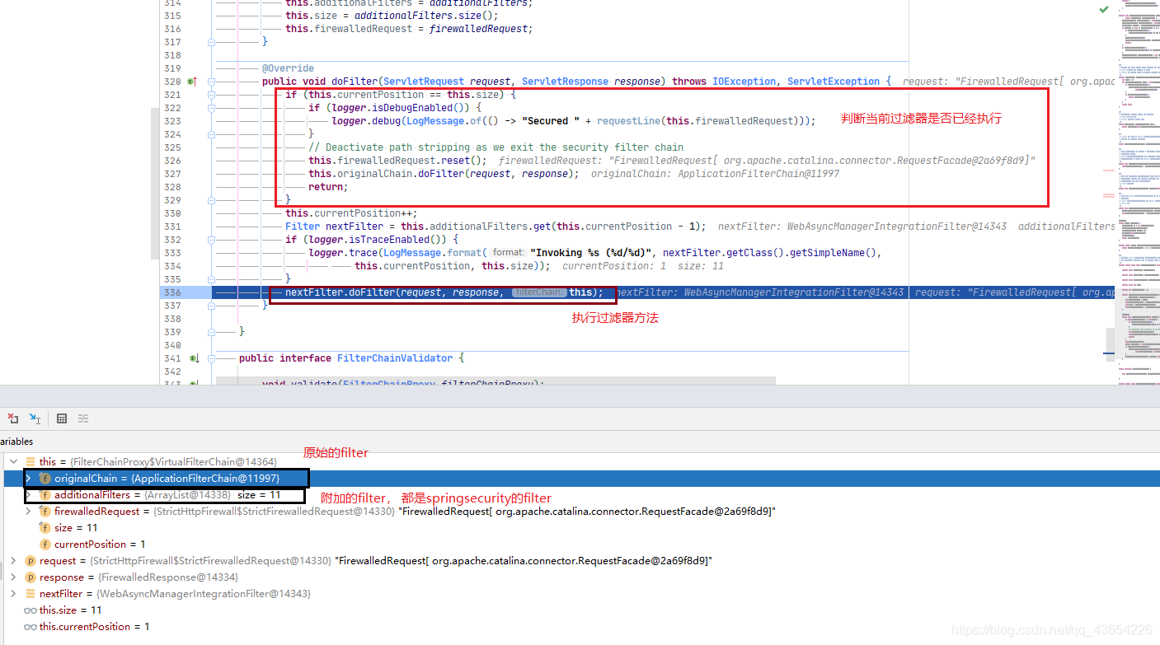Click 'this.currentPosition++;' on line 330

[x=351, y=213]
